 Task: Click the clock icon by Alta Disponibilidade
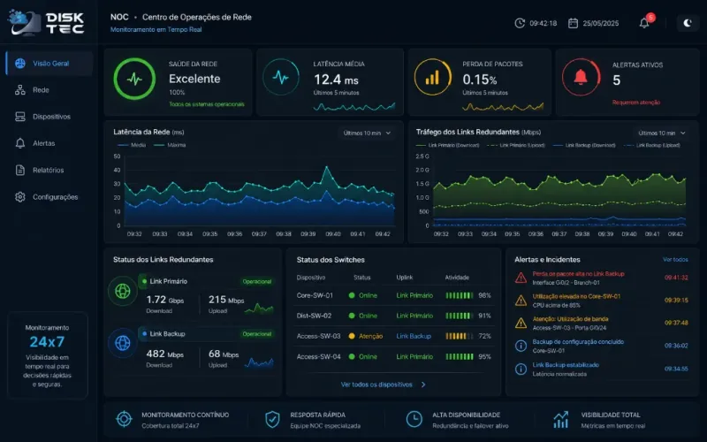coord(414,419)
